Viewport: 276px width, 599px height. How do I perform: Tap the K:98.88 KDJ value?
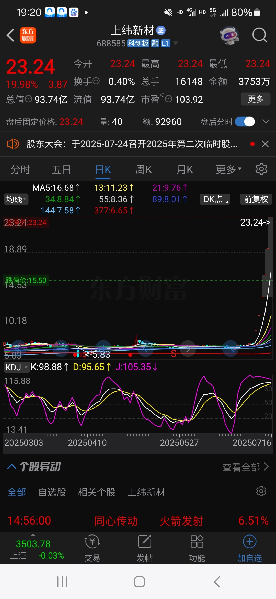[50, 367]
